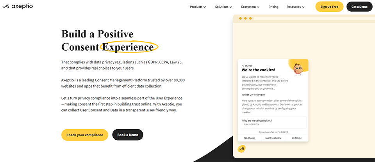
Task: Accept cookies with Ok for me
Action: click(296, 138)
